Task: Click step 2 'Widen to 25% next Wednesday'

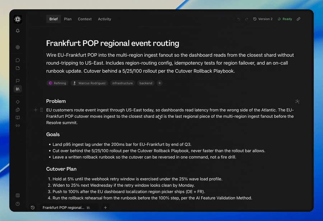Action: coord(123,185)
